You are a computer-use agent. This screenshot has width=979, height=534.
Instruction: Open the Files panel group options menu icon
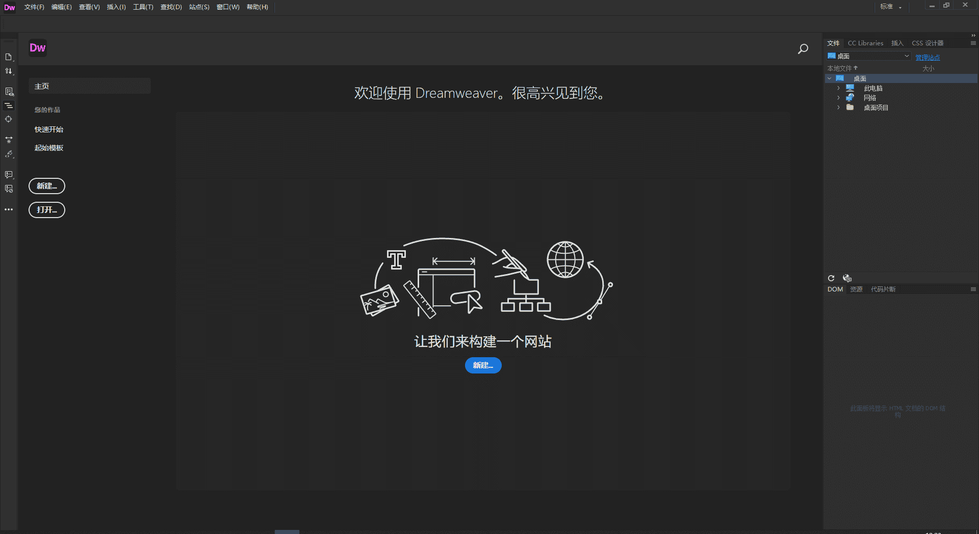click(973, 43)
